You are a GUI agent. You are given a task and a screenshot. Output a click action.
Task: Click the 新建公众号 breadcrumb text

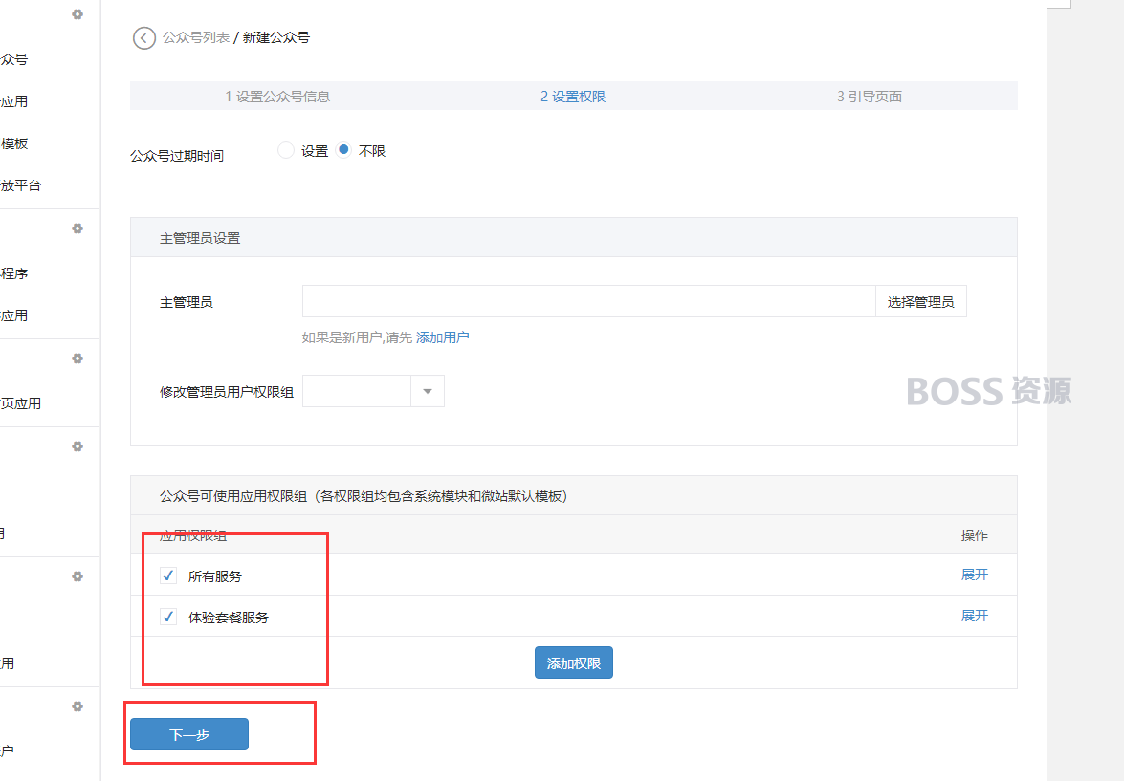pyautogui.click(x=276, y=37)
